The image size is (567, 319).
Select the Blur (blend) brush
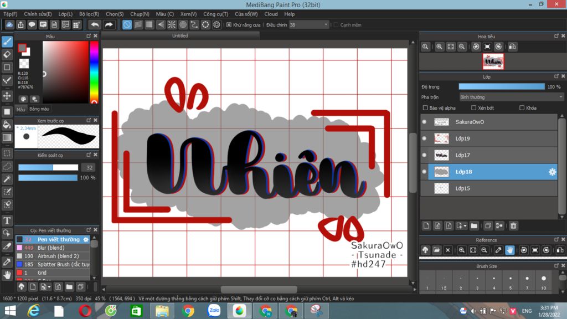click(53, 248)
